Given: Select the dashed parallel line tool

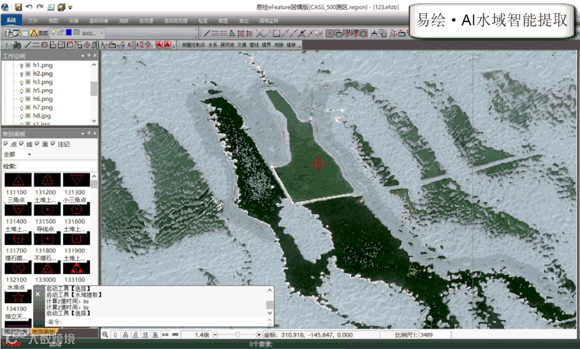Looking at the screenshot, I should coord(224,34).
